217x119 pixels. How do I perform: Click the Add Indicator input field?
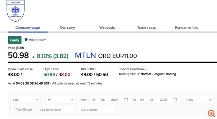97,110
